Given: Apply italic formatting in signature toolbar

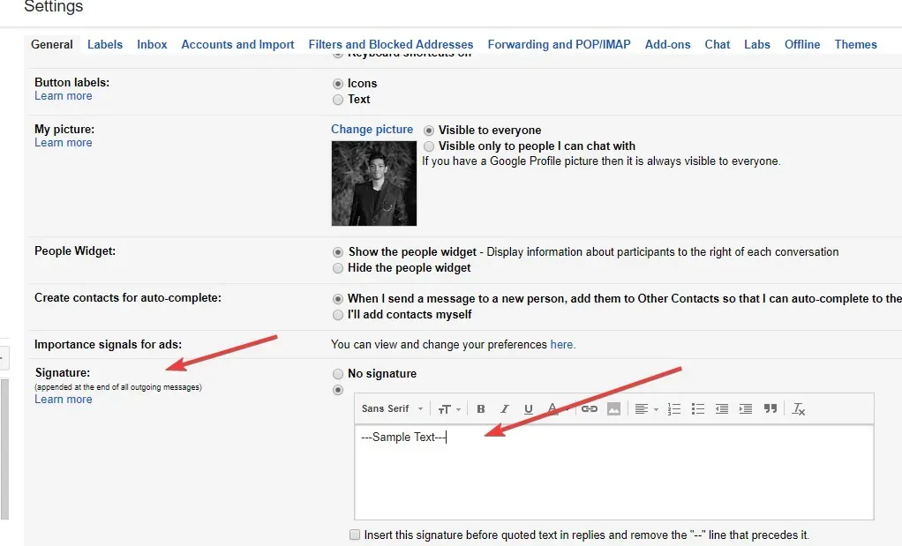Looking at the screenshot, I should (505, 408).
